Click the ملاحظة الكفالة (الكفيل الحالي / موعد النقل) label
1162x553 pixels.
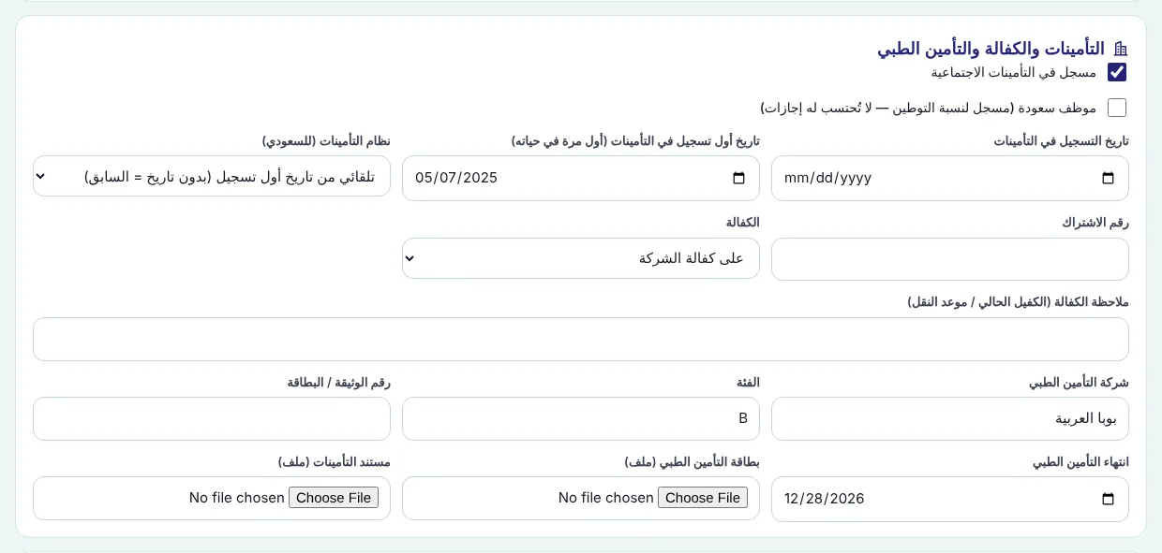pos(1018,302)
